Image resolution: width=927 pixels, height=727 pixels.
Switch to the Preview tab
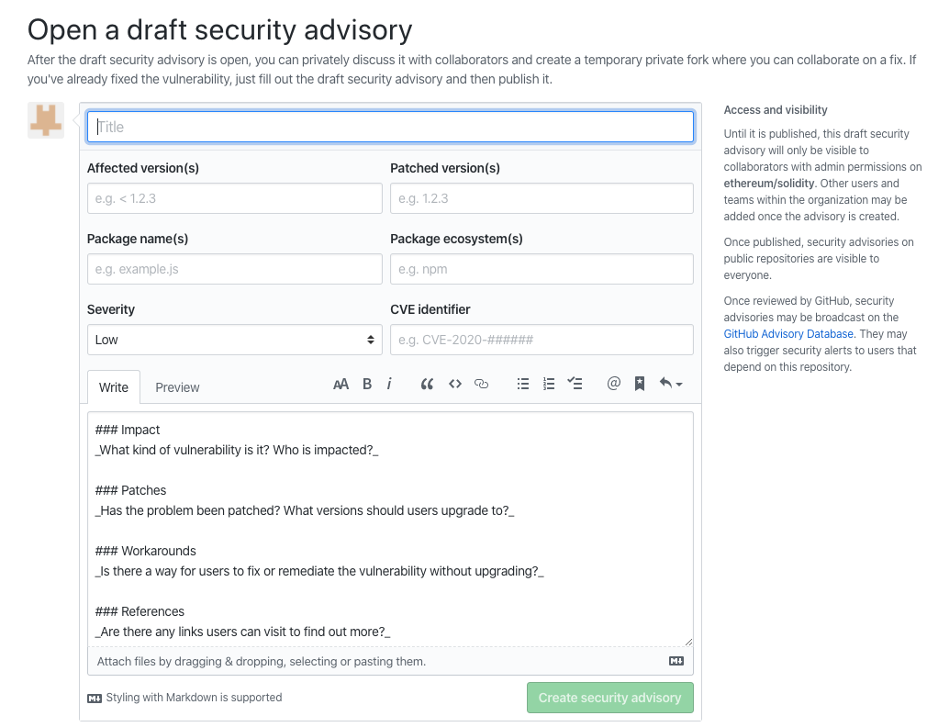pos(177,387)
